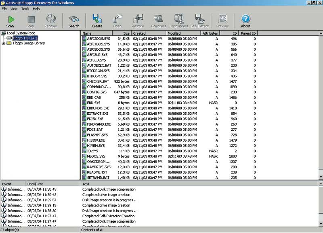Click the Floppy Image Library folder icon
The height and width of the screenshot is (233, 323).
9,43
